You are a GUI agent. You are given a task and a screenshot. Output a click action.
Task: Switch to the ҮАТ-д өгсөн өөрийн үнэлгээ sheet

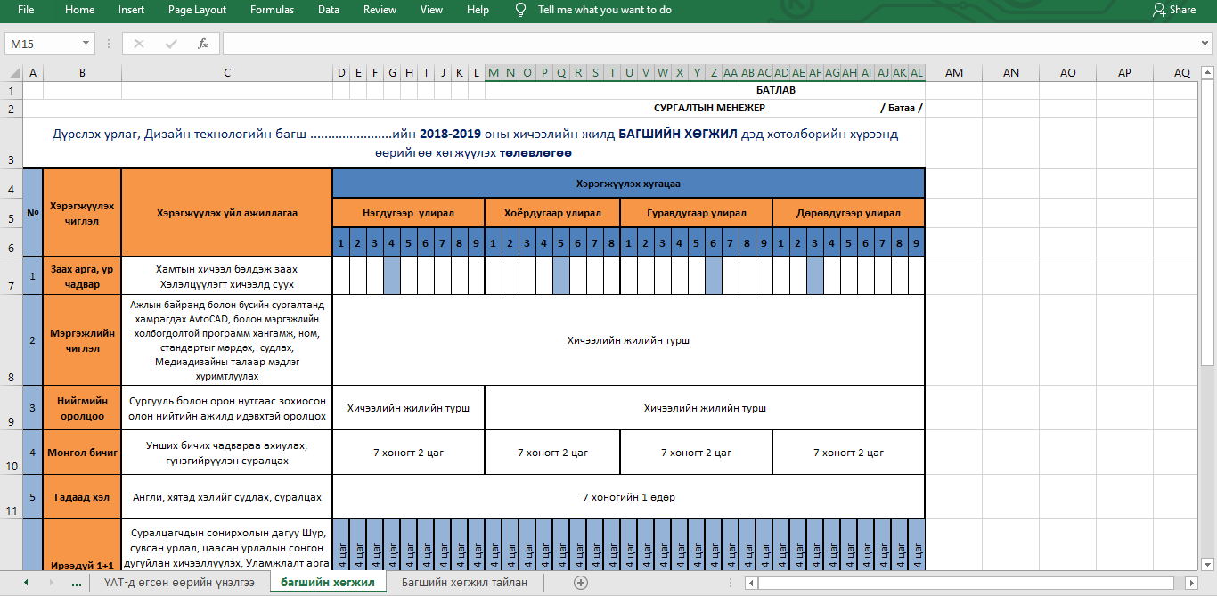179,583
